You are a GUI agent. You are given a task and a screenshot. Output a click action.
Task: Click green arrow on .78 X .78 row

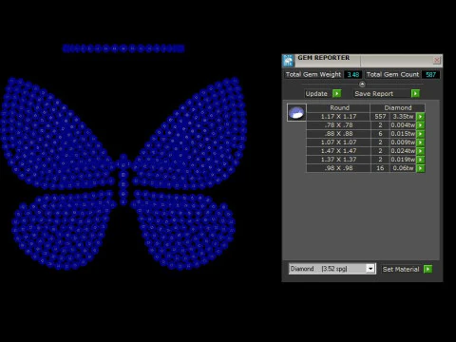click(420, 125)
